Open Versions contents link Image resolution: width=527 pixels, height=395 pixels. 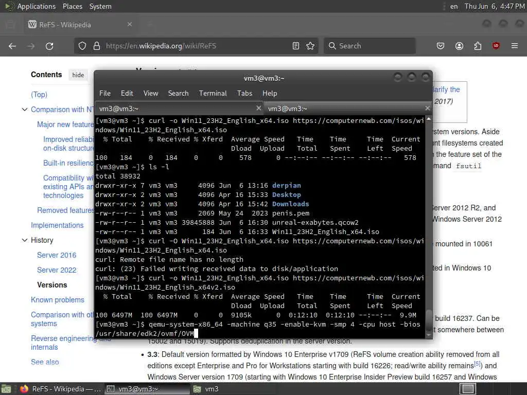pyautogui.click(x=52, y=285)
